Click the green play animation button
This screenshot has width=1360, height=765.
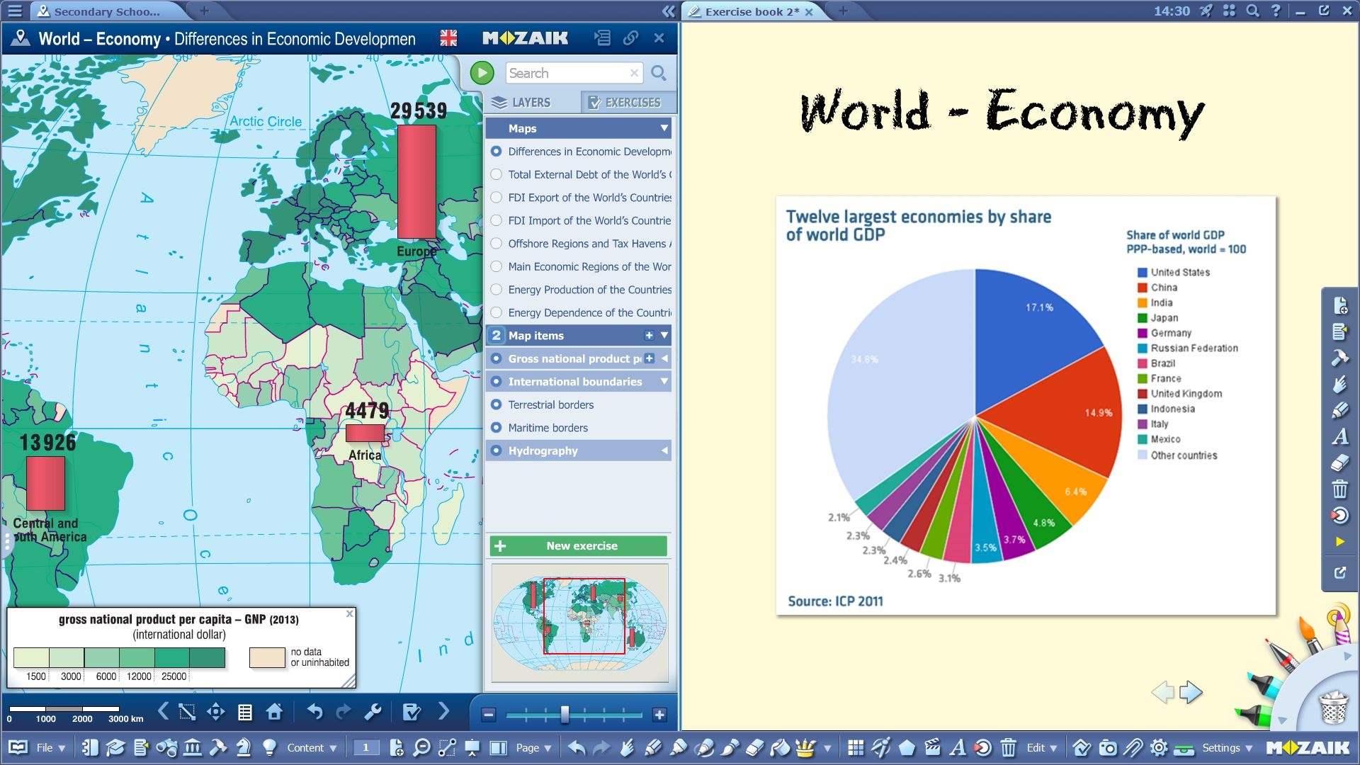[x=482, y=73]
